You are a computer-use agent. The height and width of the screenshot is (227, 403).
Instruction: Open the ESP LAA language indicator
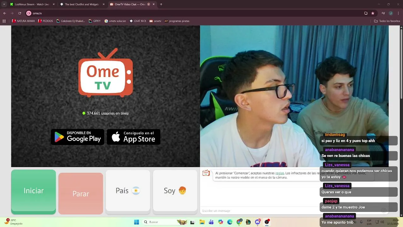click(369, 222)
